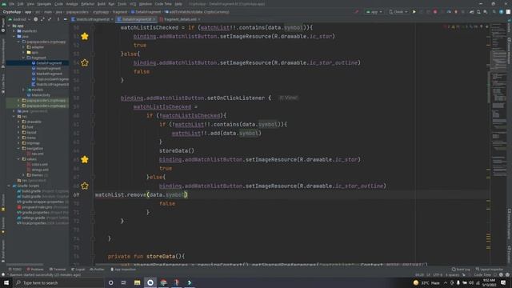Click the build hammer icon in the toolbar
This screenshot has height=288, width=512.
coord(357,12)
